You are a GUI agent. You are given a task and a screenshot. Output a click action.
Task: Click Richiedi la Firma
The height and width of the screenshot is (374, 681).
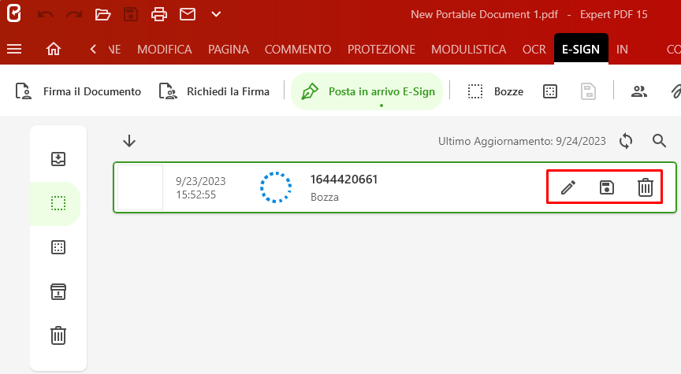pos(214,91)
